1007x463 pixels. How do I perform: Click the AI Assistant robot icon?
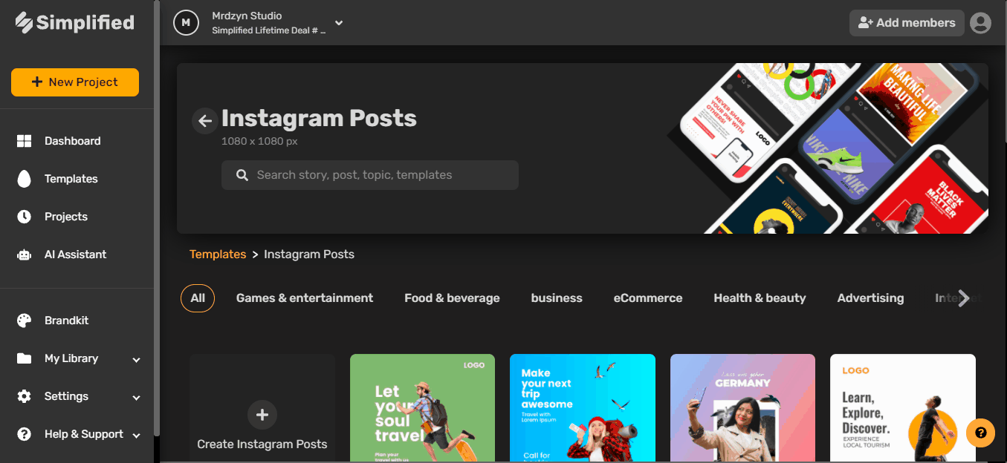[x=24, y=255]
